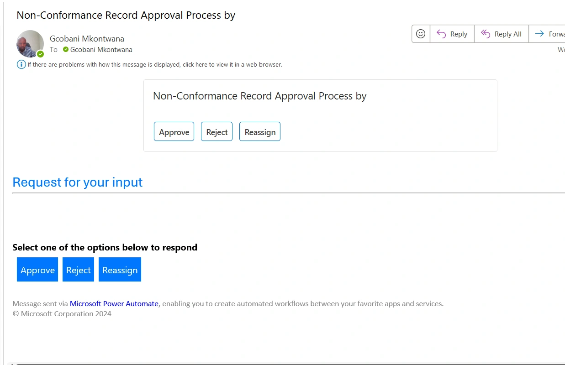The image size is (565, 365).
Task: Forward this message using arrow button
Action: point(547,34)
